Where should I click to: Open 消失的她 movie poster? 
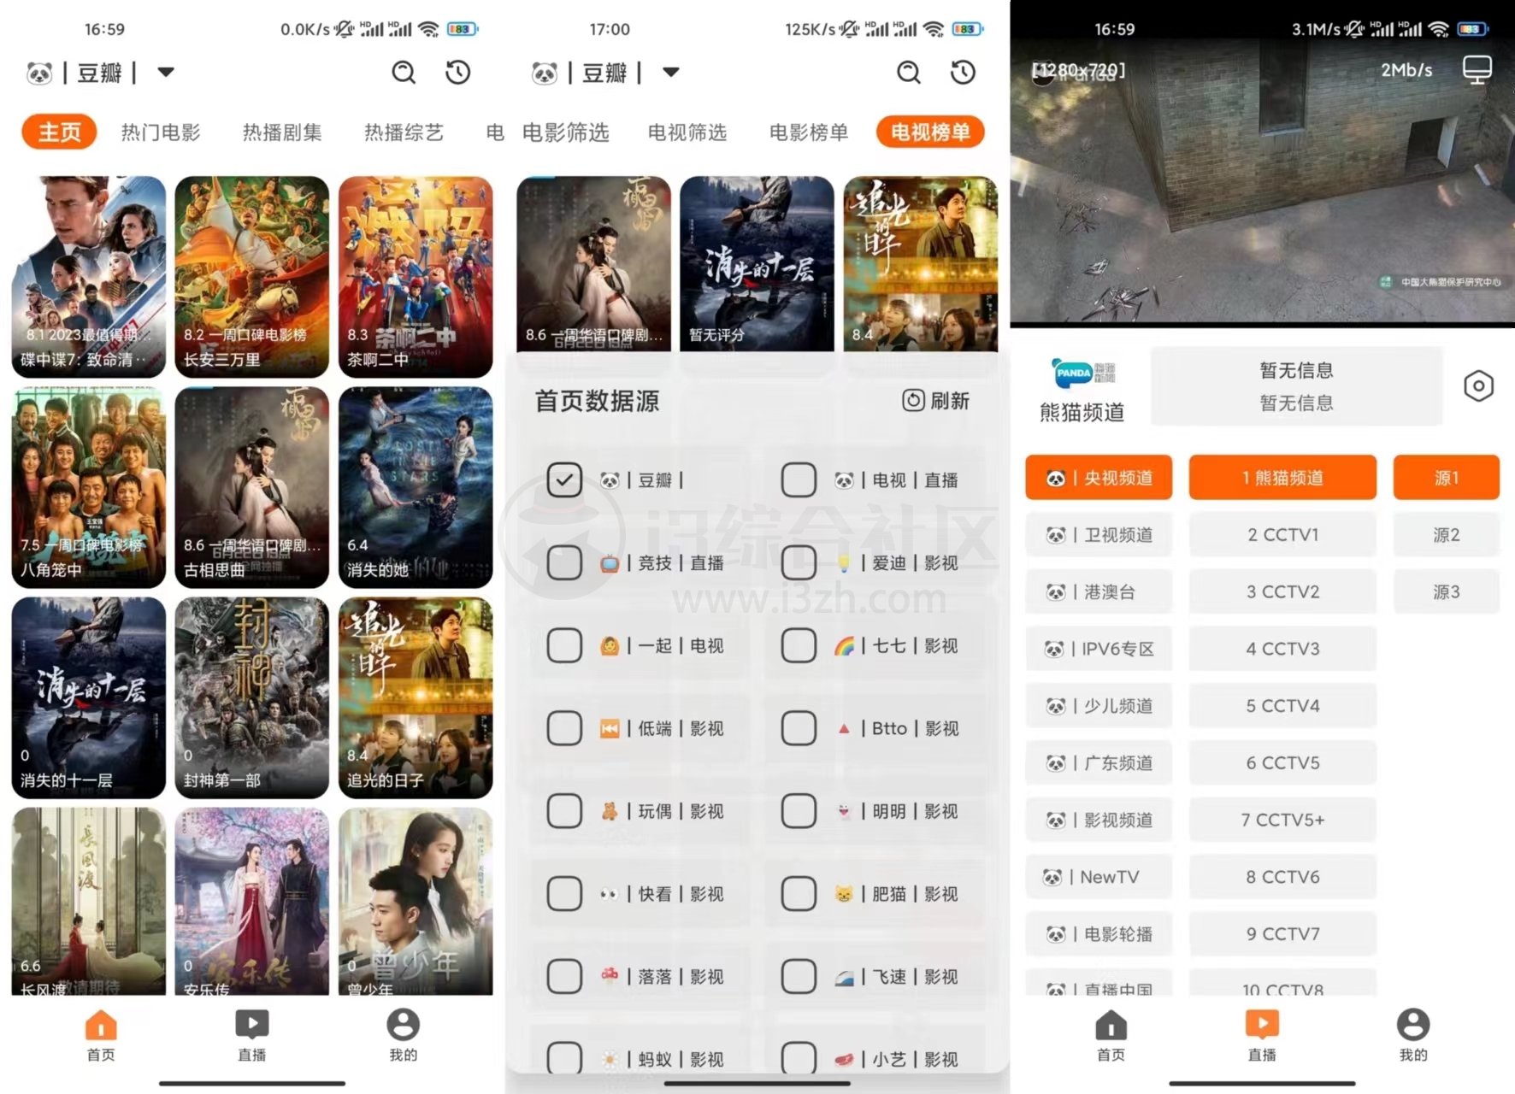pos(416,487)
